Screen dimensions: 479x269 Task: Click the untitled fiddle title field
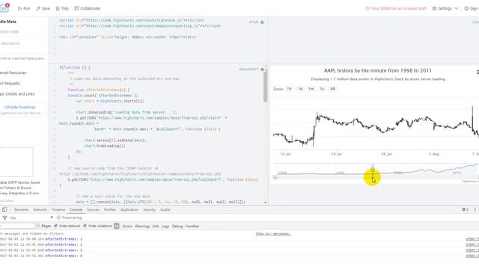[22, 31]
